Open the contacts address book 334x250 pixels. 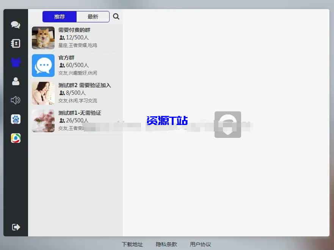pyautogui.click(x=15, y=43)
